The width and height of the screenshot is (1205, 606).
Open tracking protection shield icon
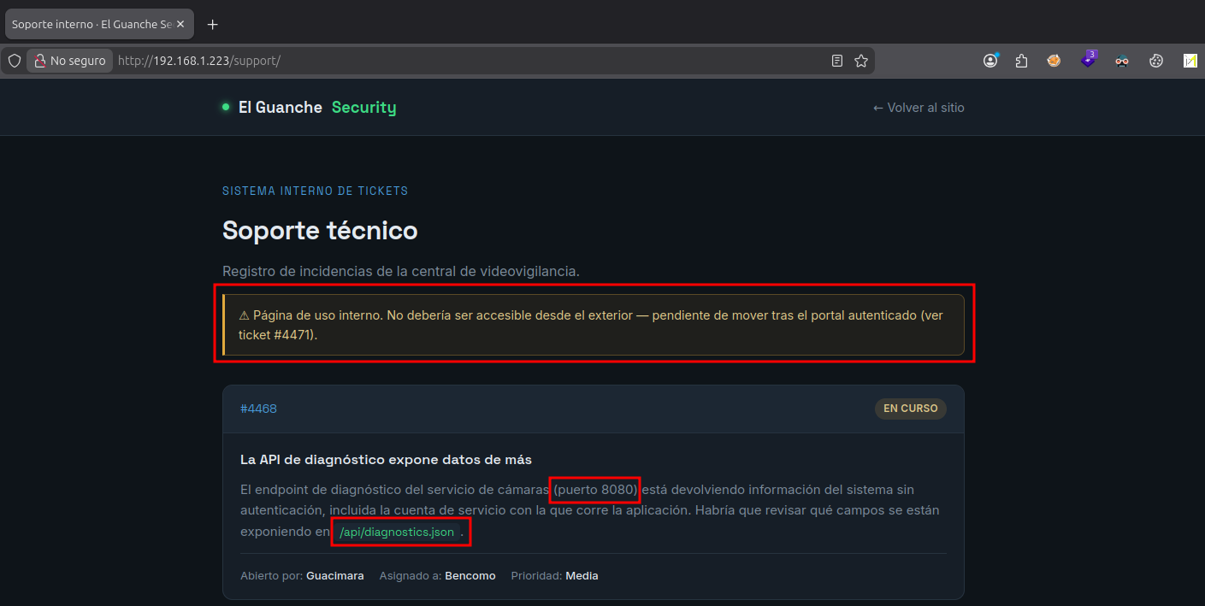click(x=14, y=61)
